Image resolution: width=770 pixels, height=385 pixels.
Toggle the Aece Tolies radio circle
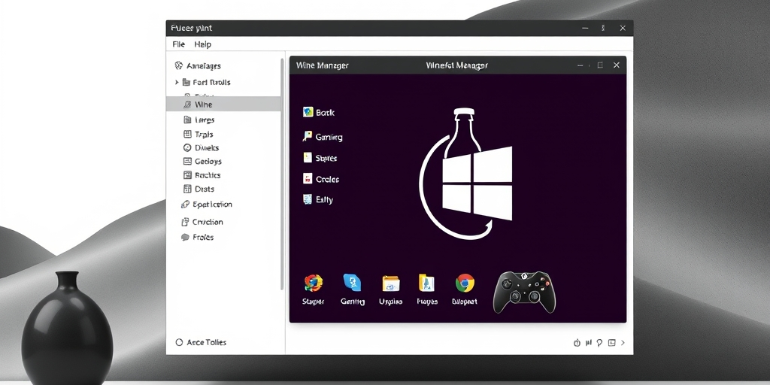(x=179, y=342)
